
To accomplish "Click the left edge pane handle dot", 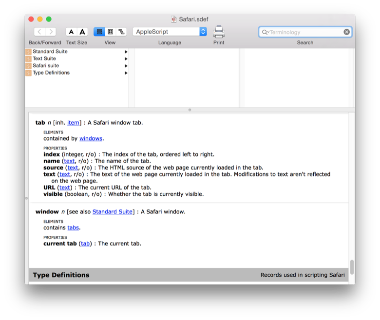I will point(26,198).
